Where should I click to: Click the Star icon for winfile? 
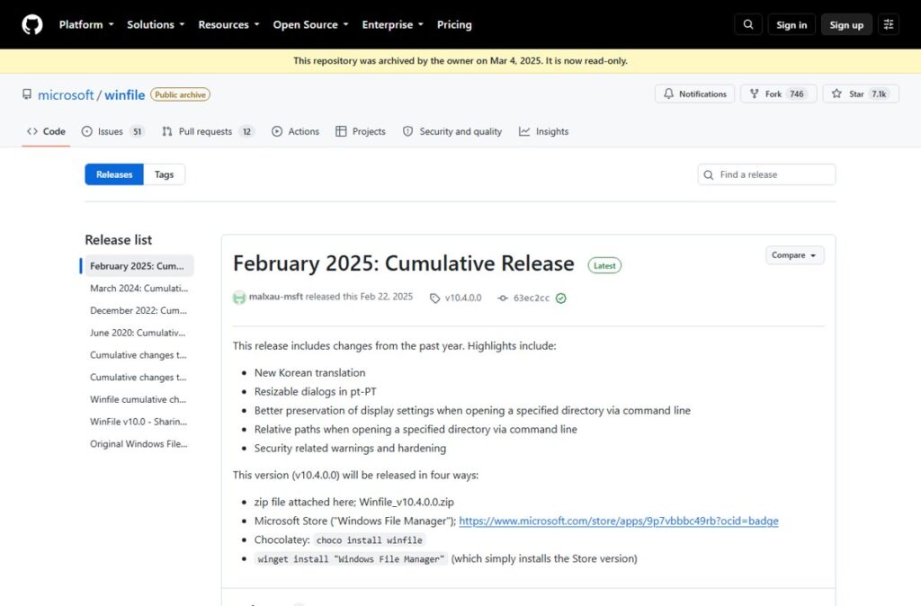[837, 94]
